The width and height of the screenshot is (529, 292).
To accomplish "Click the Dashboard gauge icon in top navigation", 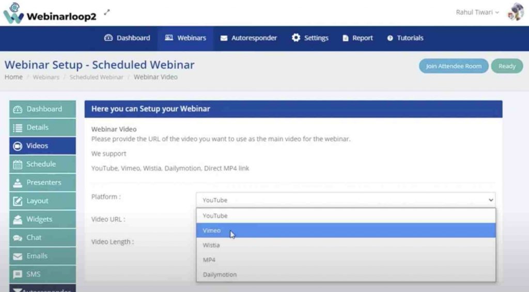I will pos(108,38).
